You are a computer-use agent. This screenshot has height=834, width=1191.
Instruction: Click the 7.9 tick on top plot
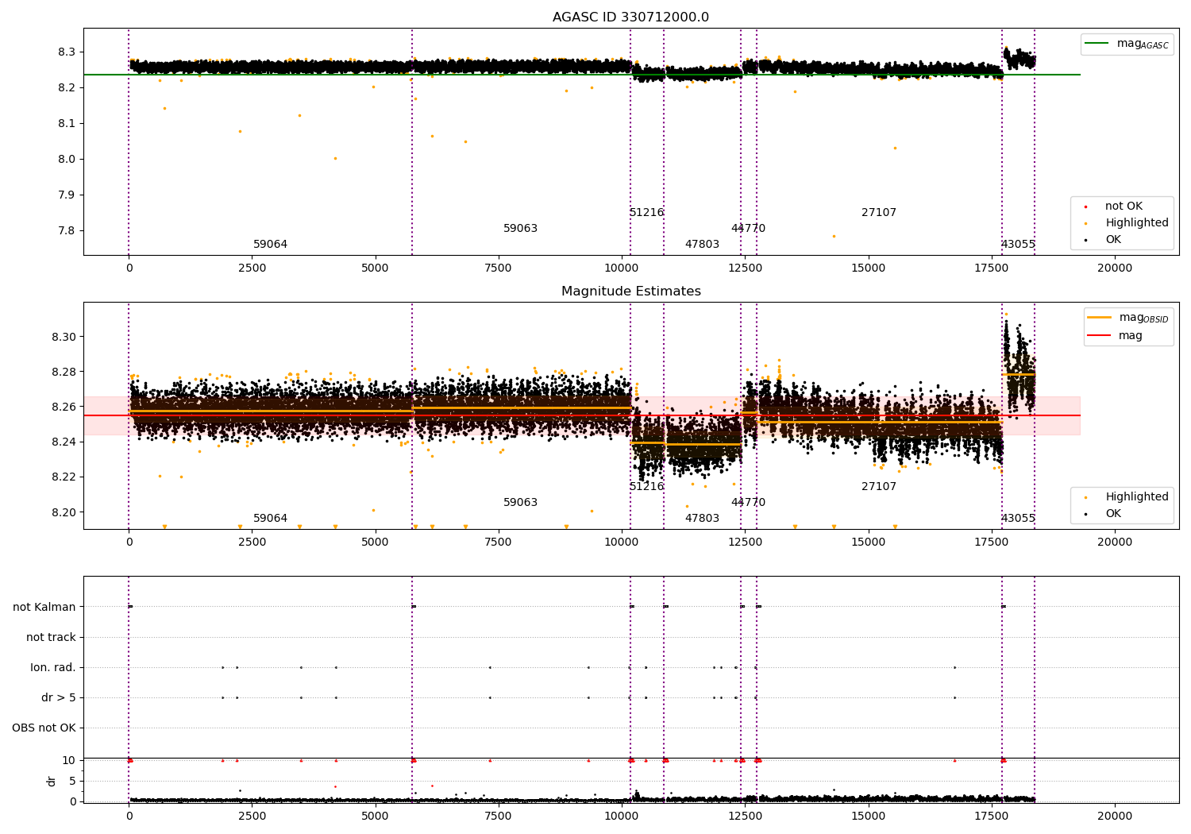click(x=65, y=195)
